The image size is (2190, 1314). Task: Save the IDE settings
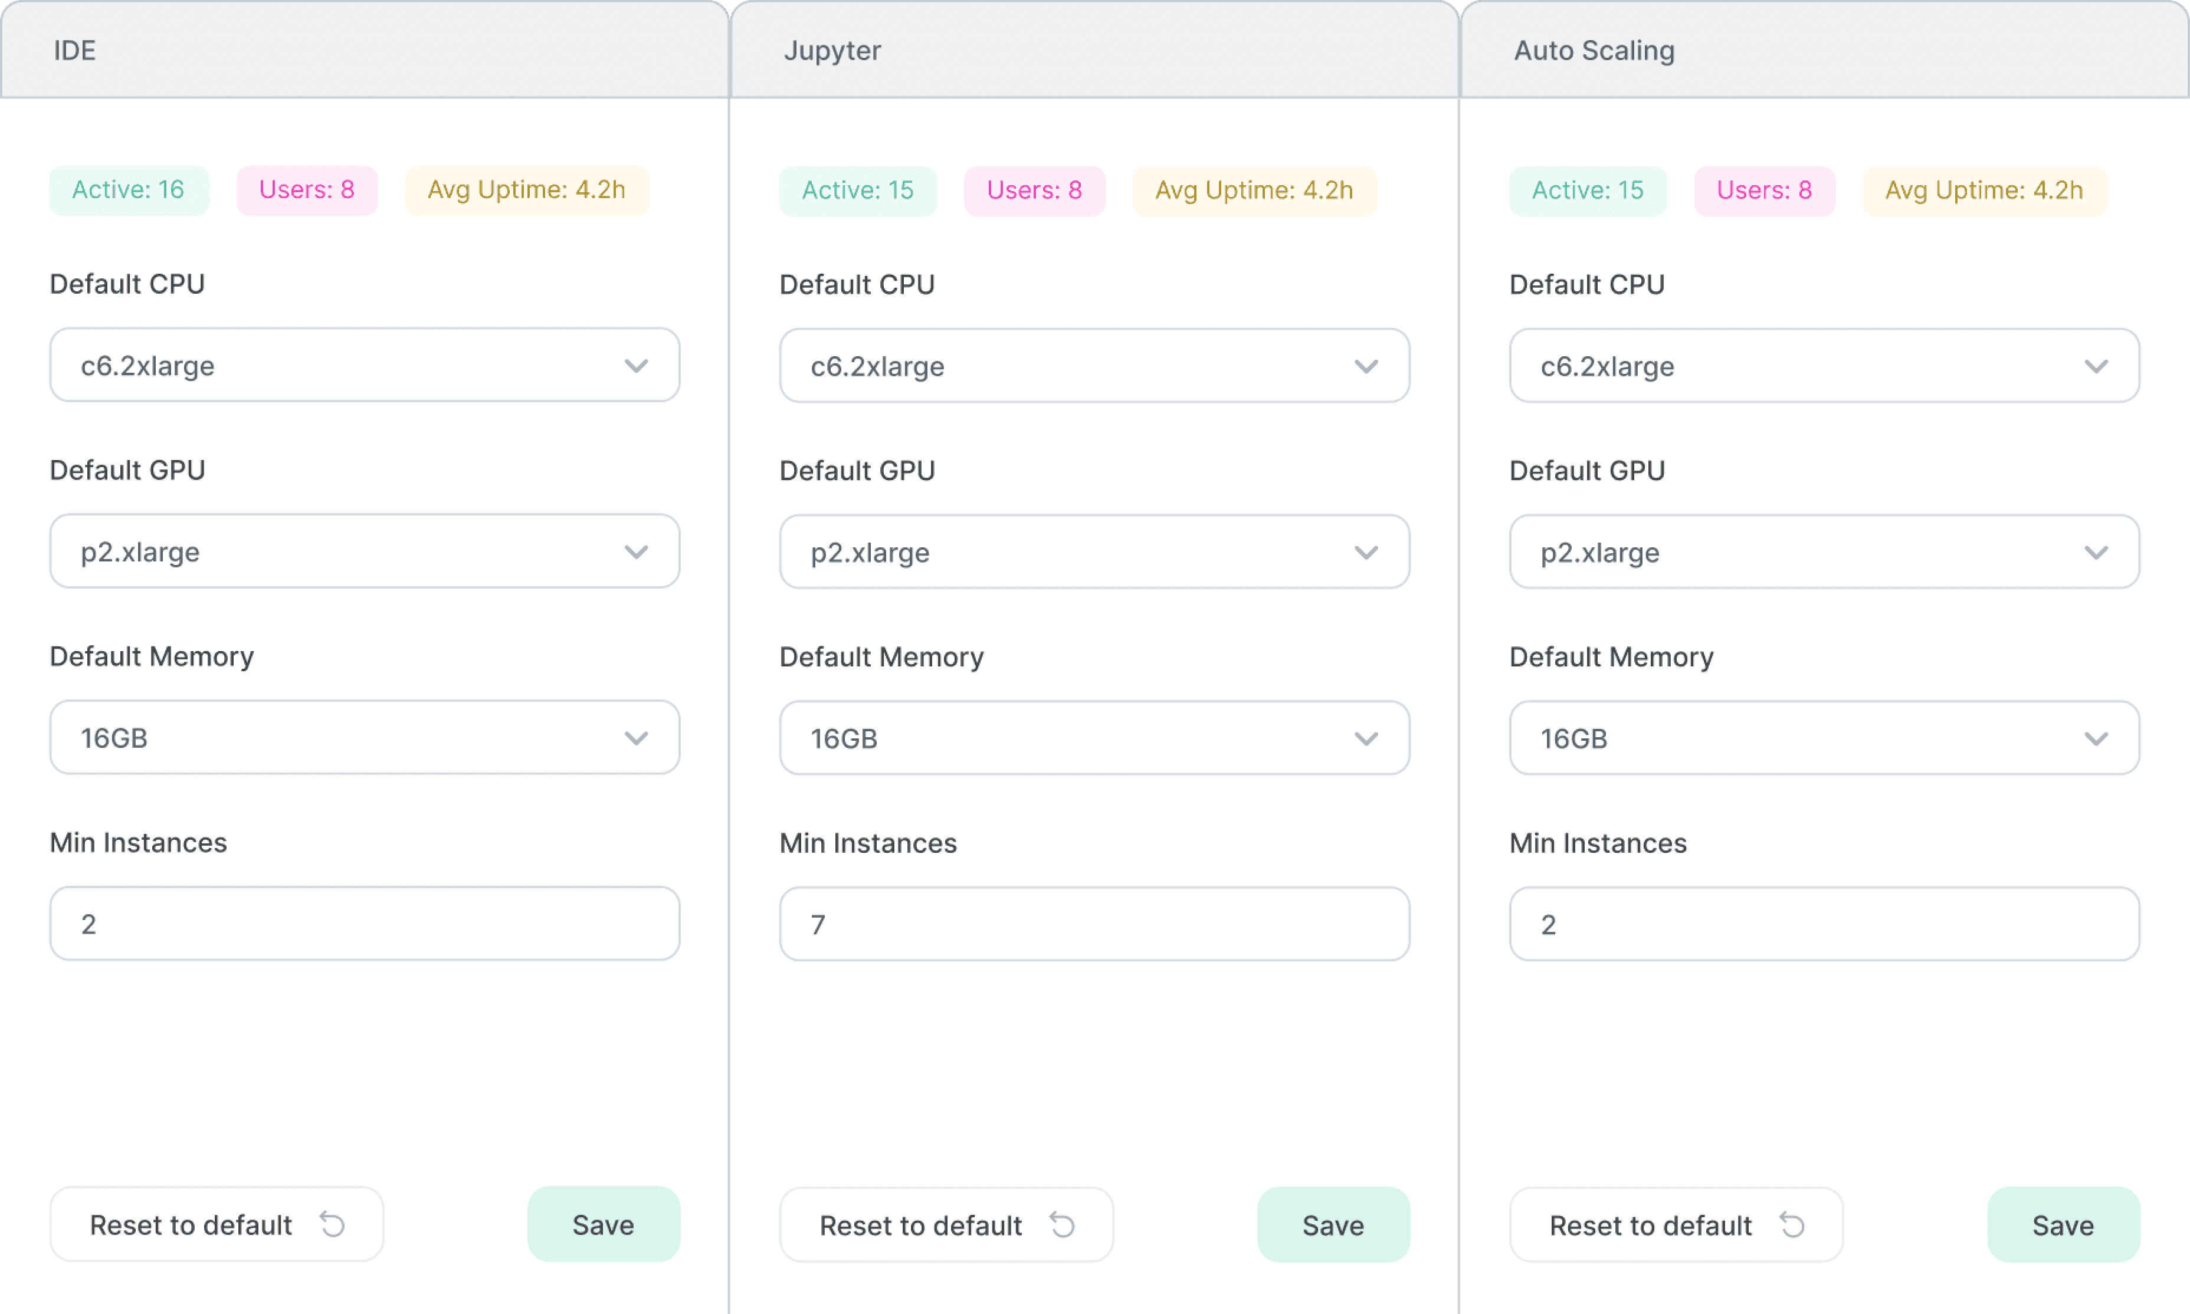[x=603, y=1224]
